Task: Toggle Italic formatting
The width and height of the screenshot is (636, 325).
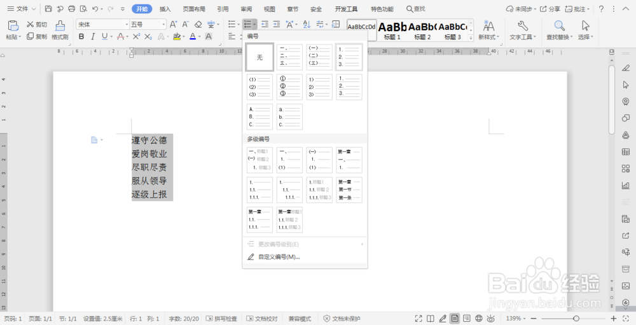Action: 93,36
